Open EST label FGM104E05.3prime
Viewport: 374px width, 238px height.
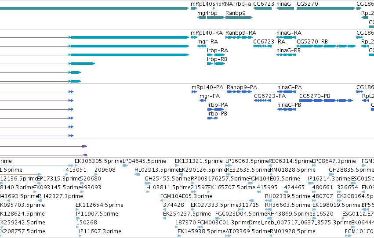click(x=186, y=196)
